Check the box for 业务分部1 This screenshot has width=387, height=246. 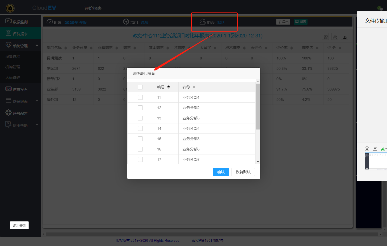[140, 97]
